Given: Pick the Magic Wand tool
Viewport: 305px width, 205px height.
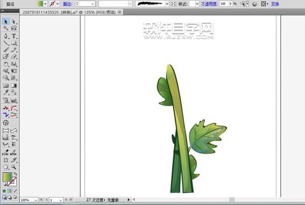Looking at the screenshot, I should click(6, 28).
